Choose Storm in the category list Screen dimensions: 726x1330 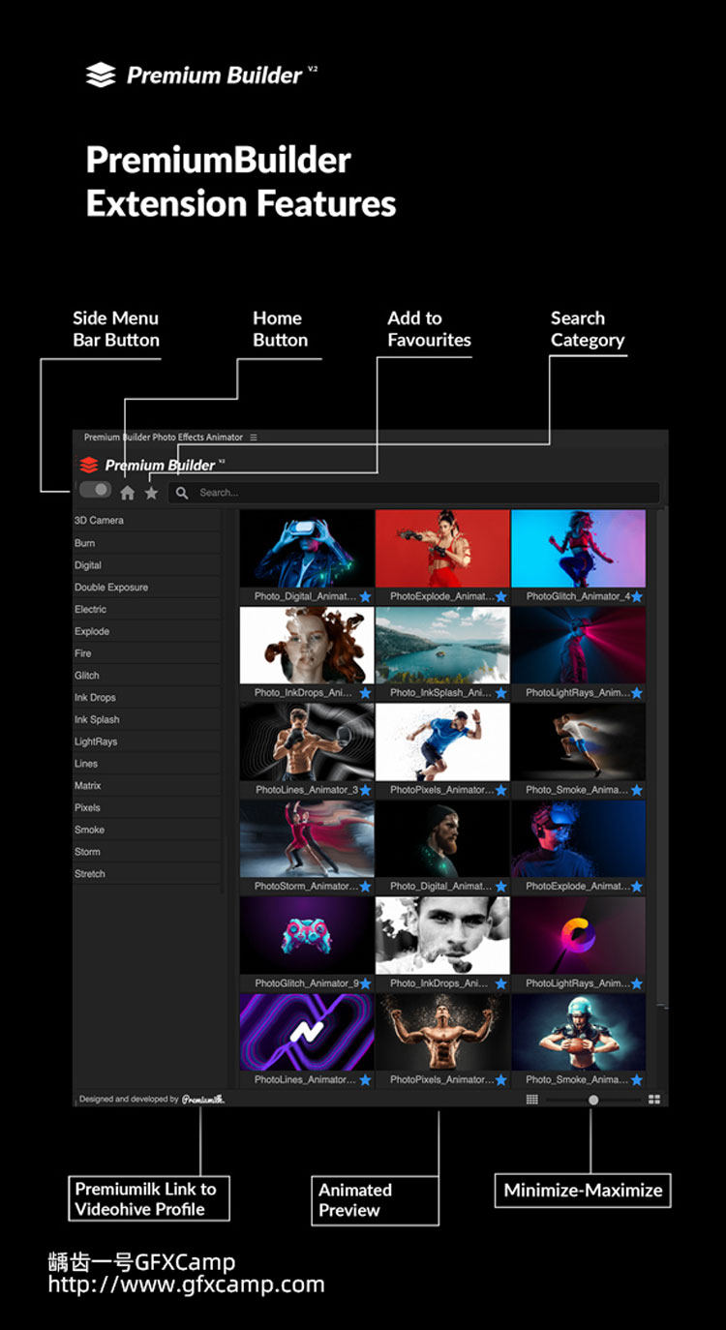[147, 852]
